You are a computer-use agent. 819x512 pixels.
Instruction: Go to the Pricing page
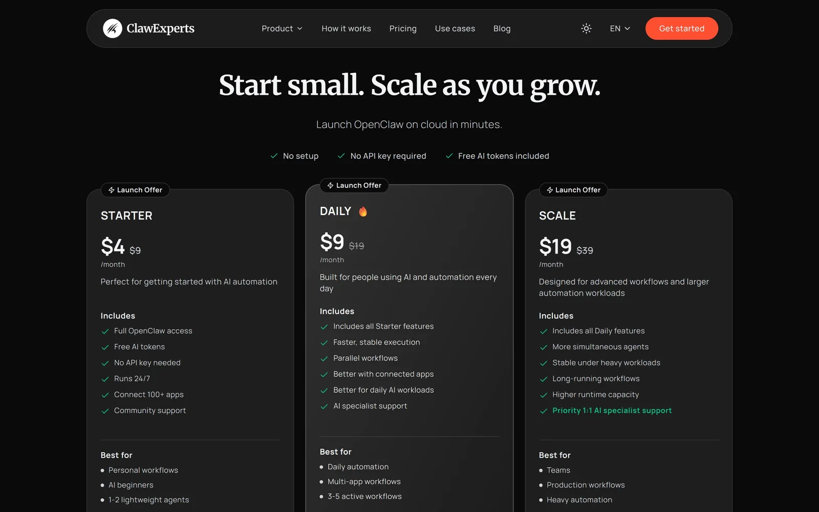point(403,29)
